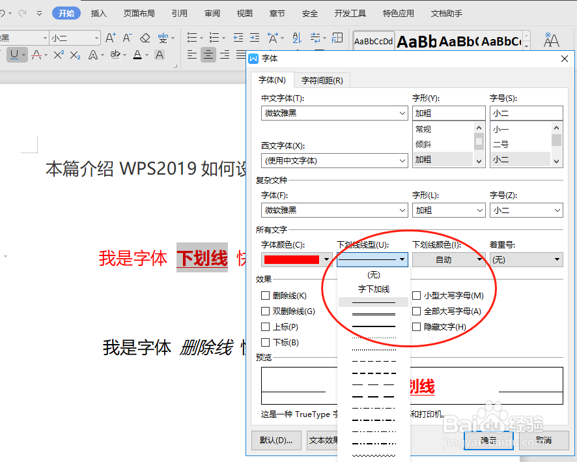Select 字下加线 underline option
The height and width of the screenshot is (462, 577).
374,289
